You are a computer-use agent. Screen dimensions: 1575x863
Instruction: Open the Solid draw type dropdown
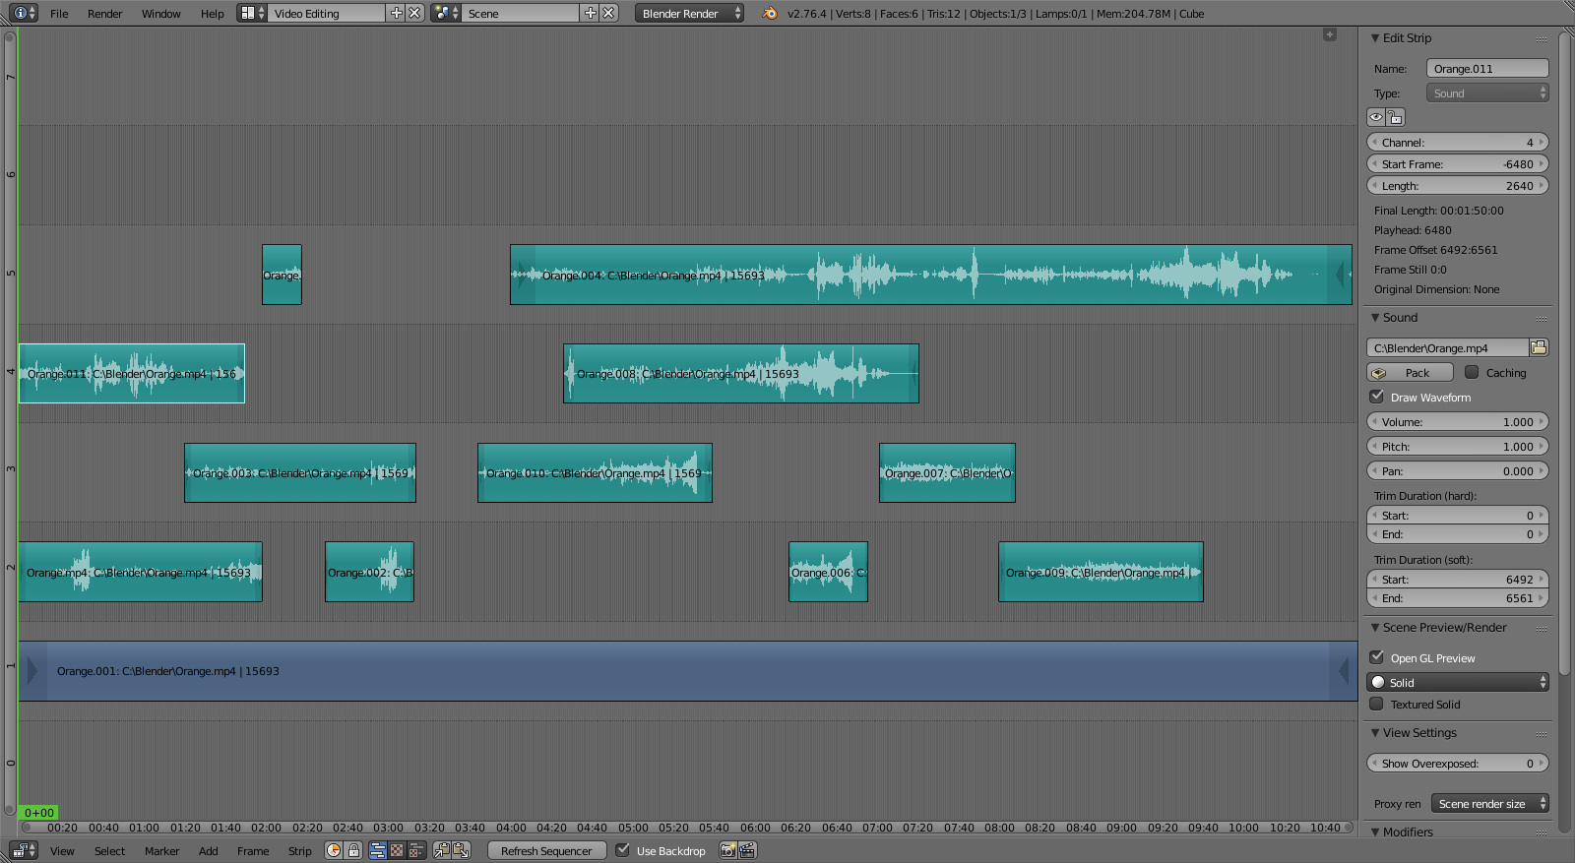(1458, 682)
